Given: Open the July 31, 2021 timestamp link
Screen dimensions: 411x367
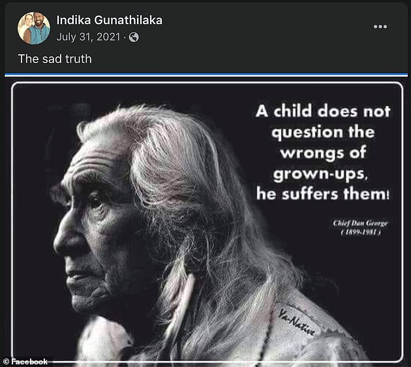Looking at the screenshot, I should point(88,37).
